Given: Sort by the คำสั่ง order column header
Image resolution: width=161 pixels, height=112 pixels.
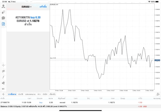Looking at the screenshot, I should (3, 98).
